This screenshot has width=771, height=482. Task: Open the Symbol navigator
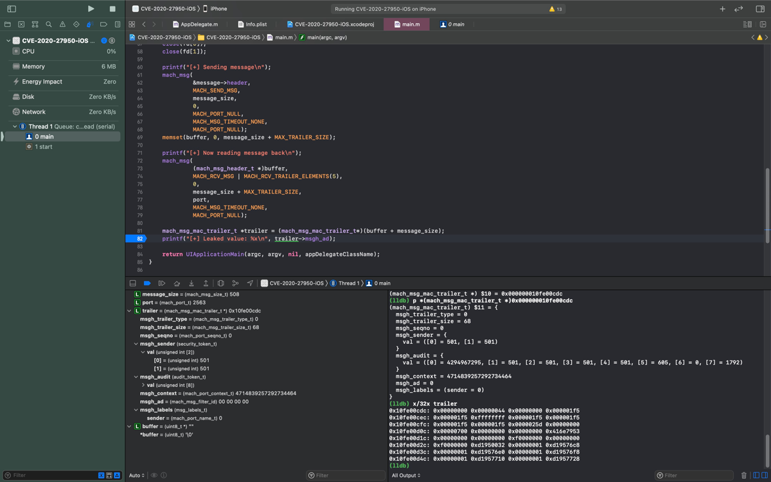coord(35,24)
